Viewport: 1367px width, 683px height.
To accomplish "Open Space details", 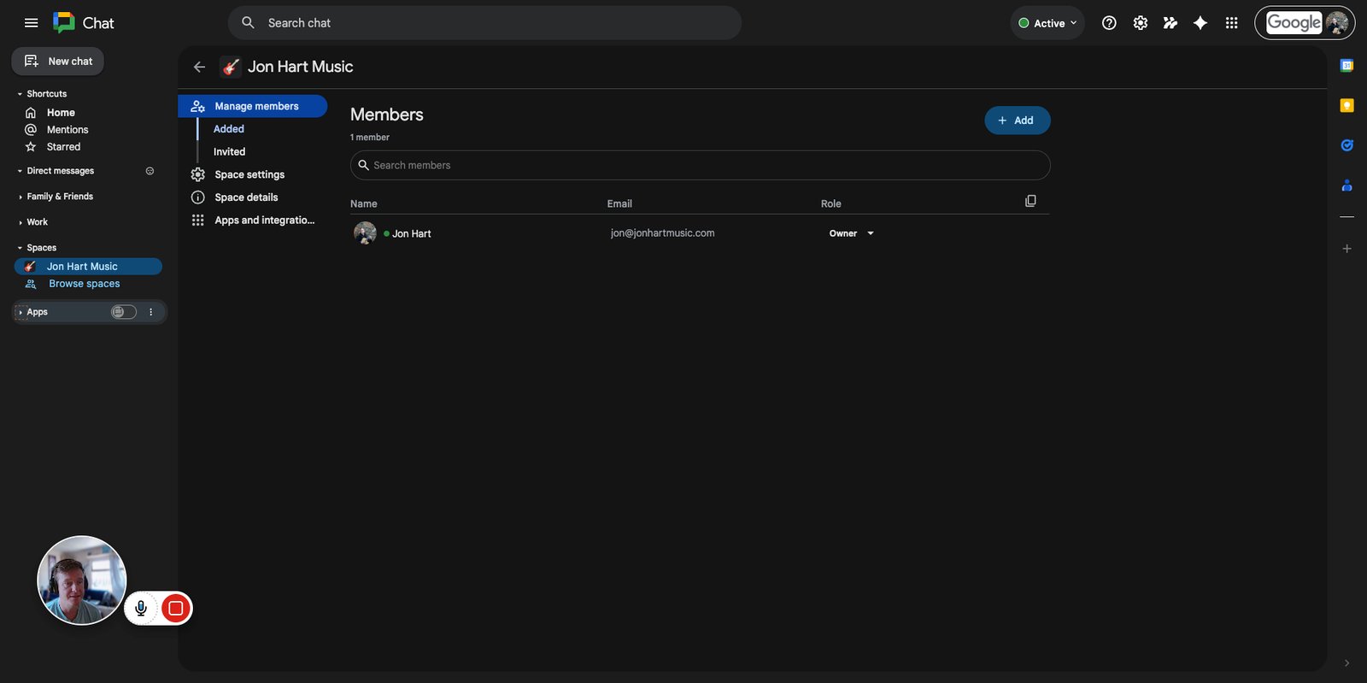I will pos(246,197).
